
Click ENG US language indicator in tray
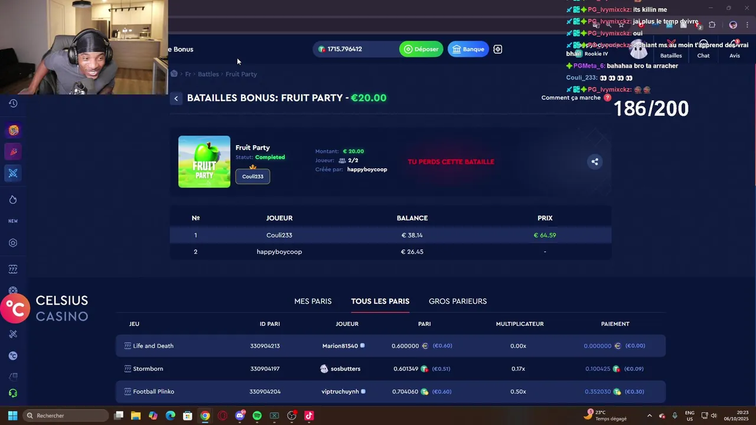click(x=689, y=416)
